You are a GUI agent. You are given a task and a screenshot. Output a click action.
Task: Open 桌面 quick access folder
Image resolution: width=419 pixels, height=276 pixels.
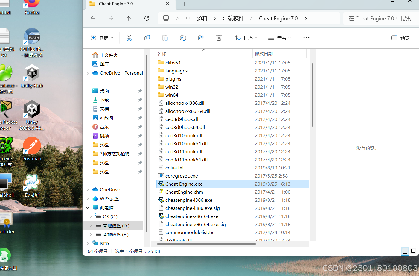click(104, 91)
